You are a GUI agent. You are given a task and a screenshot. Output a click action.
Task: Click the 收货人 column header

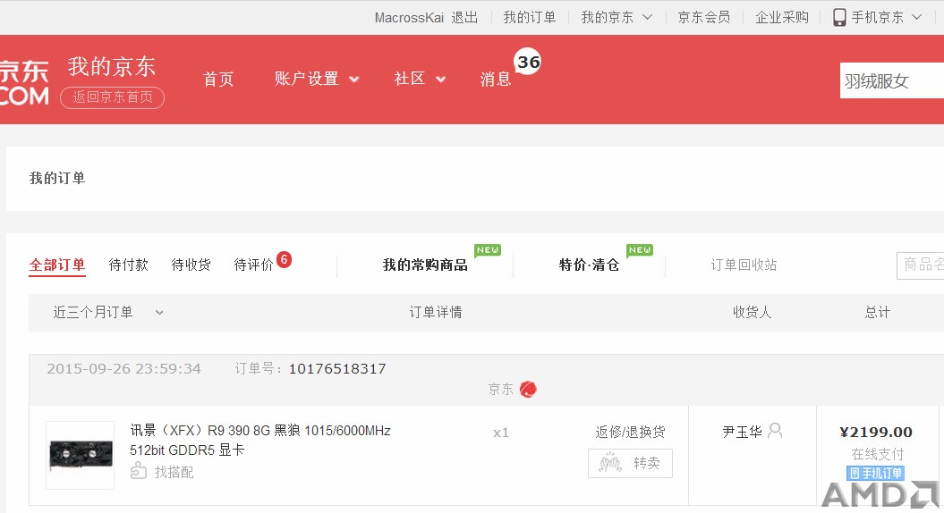pyautogui.click(x=752, y=312)
